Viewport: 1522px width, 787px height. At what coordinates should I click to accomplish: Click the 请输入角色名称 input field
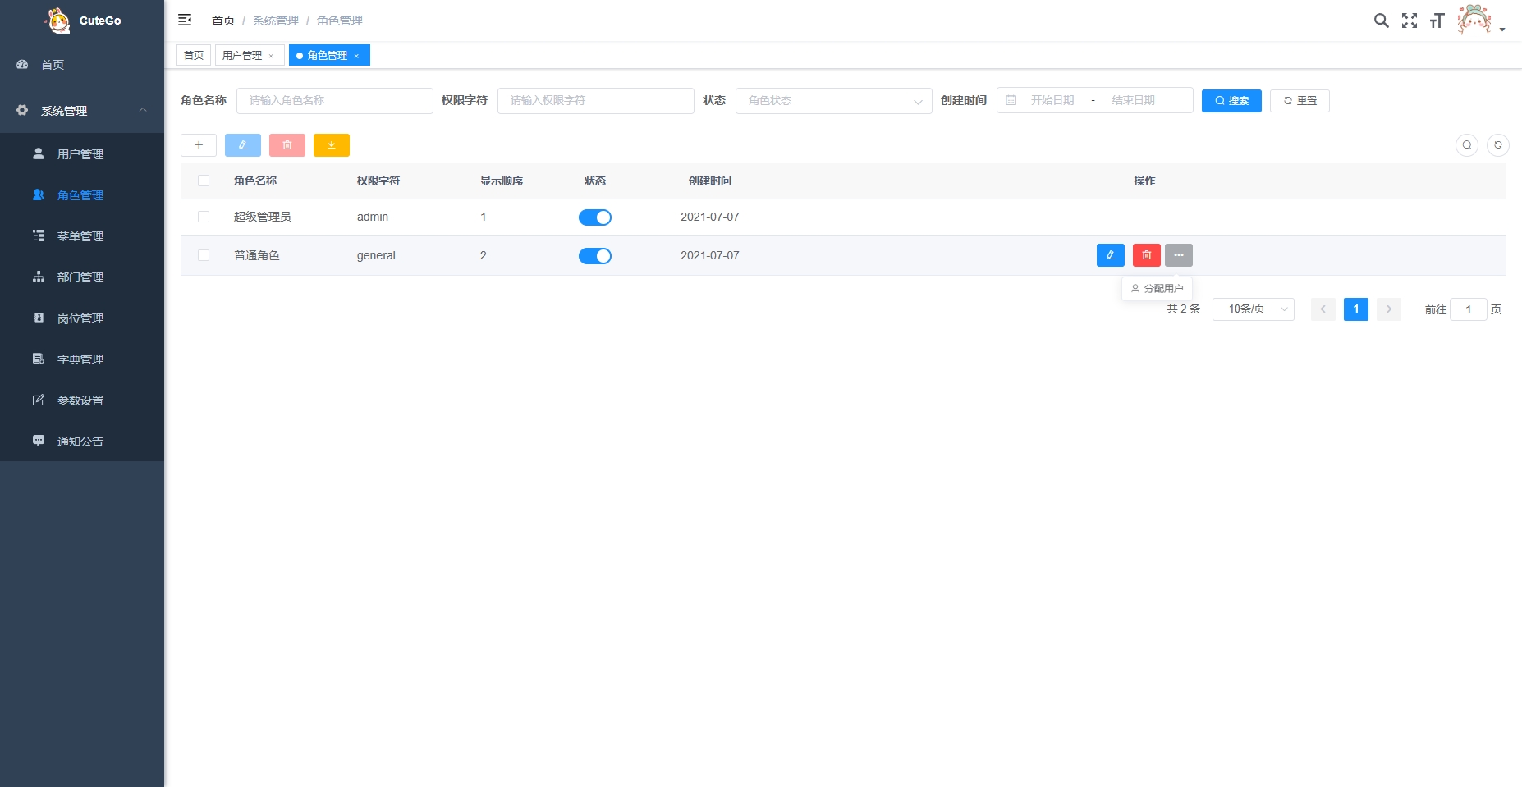click(335, 101)
